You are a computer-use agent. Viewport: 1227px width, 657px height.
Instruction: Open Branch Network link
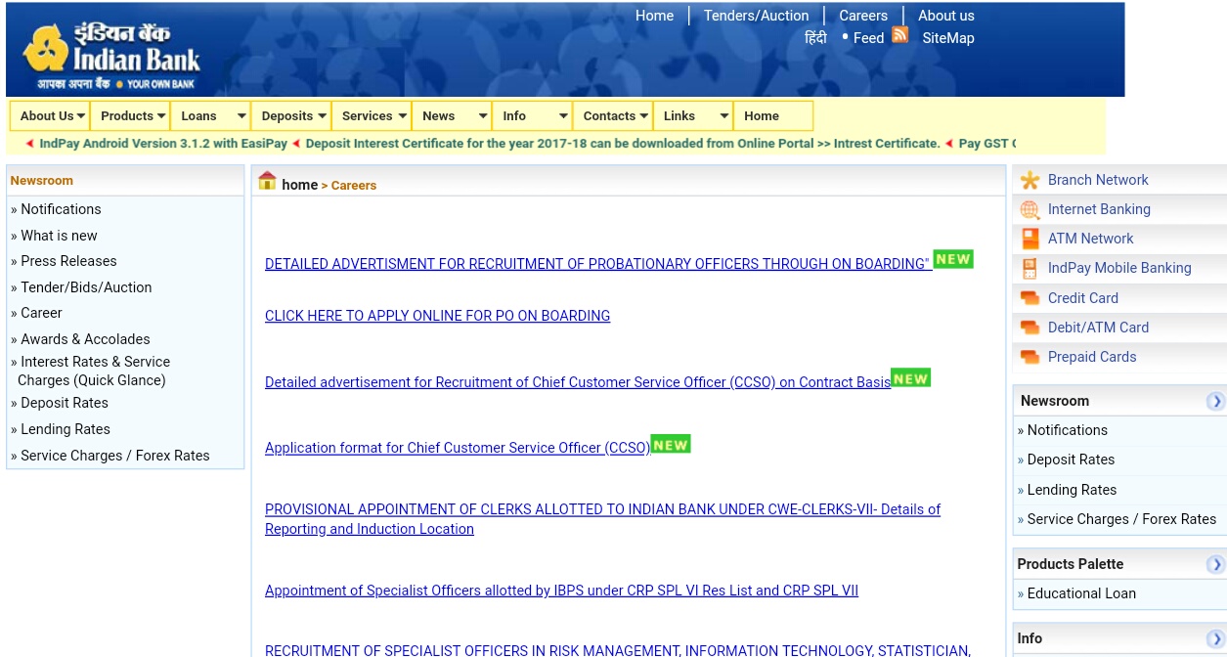[1098, 180]
